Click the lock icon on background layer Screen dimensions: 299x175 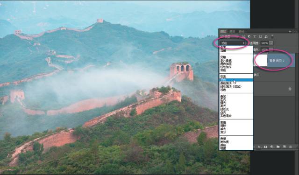point(290,89)
